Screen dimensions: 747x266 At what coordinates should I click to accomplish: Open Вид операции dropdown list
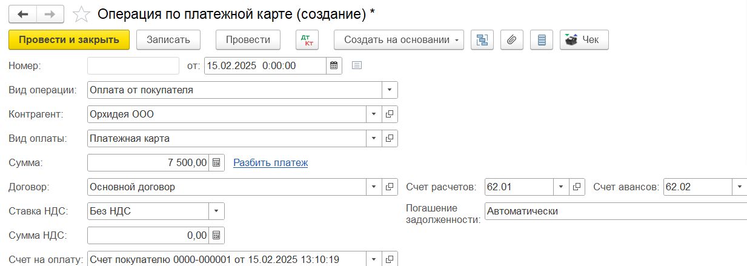click(390, 90)
